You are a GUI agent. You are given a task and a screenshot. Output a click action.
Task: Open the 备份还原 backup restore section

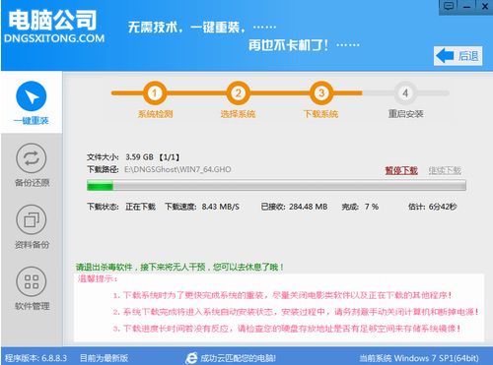(x=32, y=165)
